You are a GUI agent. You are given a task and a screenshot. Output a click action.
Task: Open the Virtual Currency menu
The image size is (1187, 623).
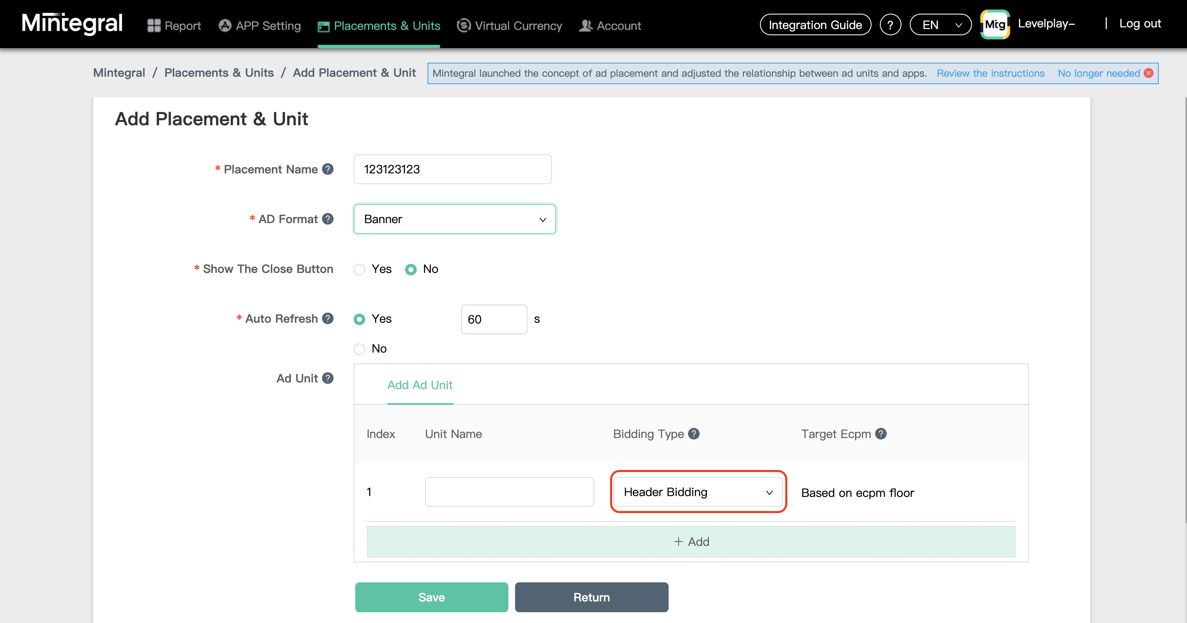pyautogui.click(x=509, y=26)
